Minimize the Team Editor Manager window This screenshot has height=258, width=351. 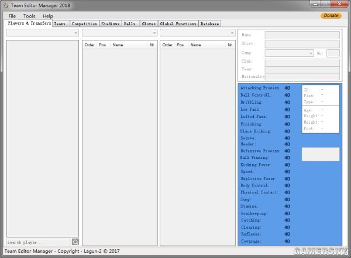coord(316,4)
